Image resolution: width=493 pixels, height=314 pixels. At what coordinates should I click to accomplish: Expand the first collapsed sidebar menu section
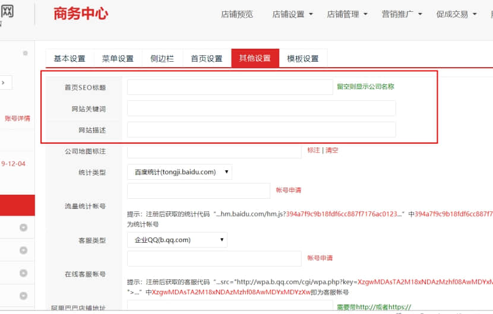[24, 227]
